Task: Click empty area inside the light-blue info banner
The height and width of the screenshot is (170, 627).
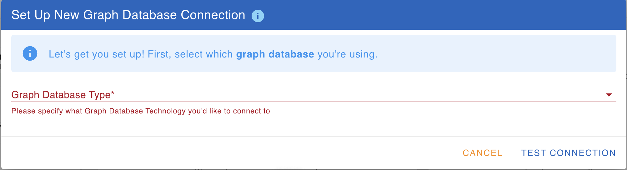Action: 500,54
